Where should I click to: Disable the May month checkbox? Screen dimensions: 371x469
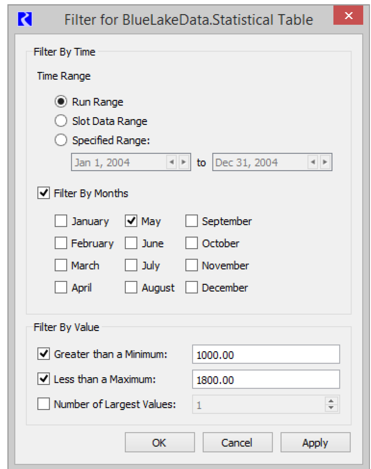click(x=131, y=221)
